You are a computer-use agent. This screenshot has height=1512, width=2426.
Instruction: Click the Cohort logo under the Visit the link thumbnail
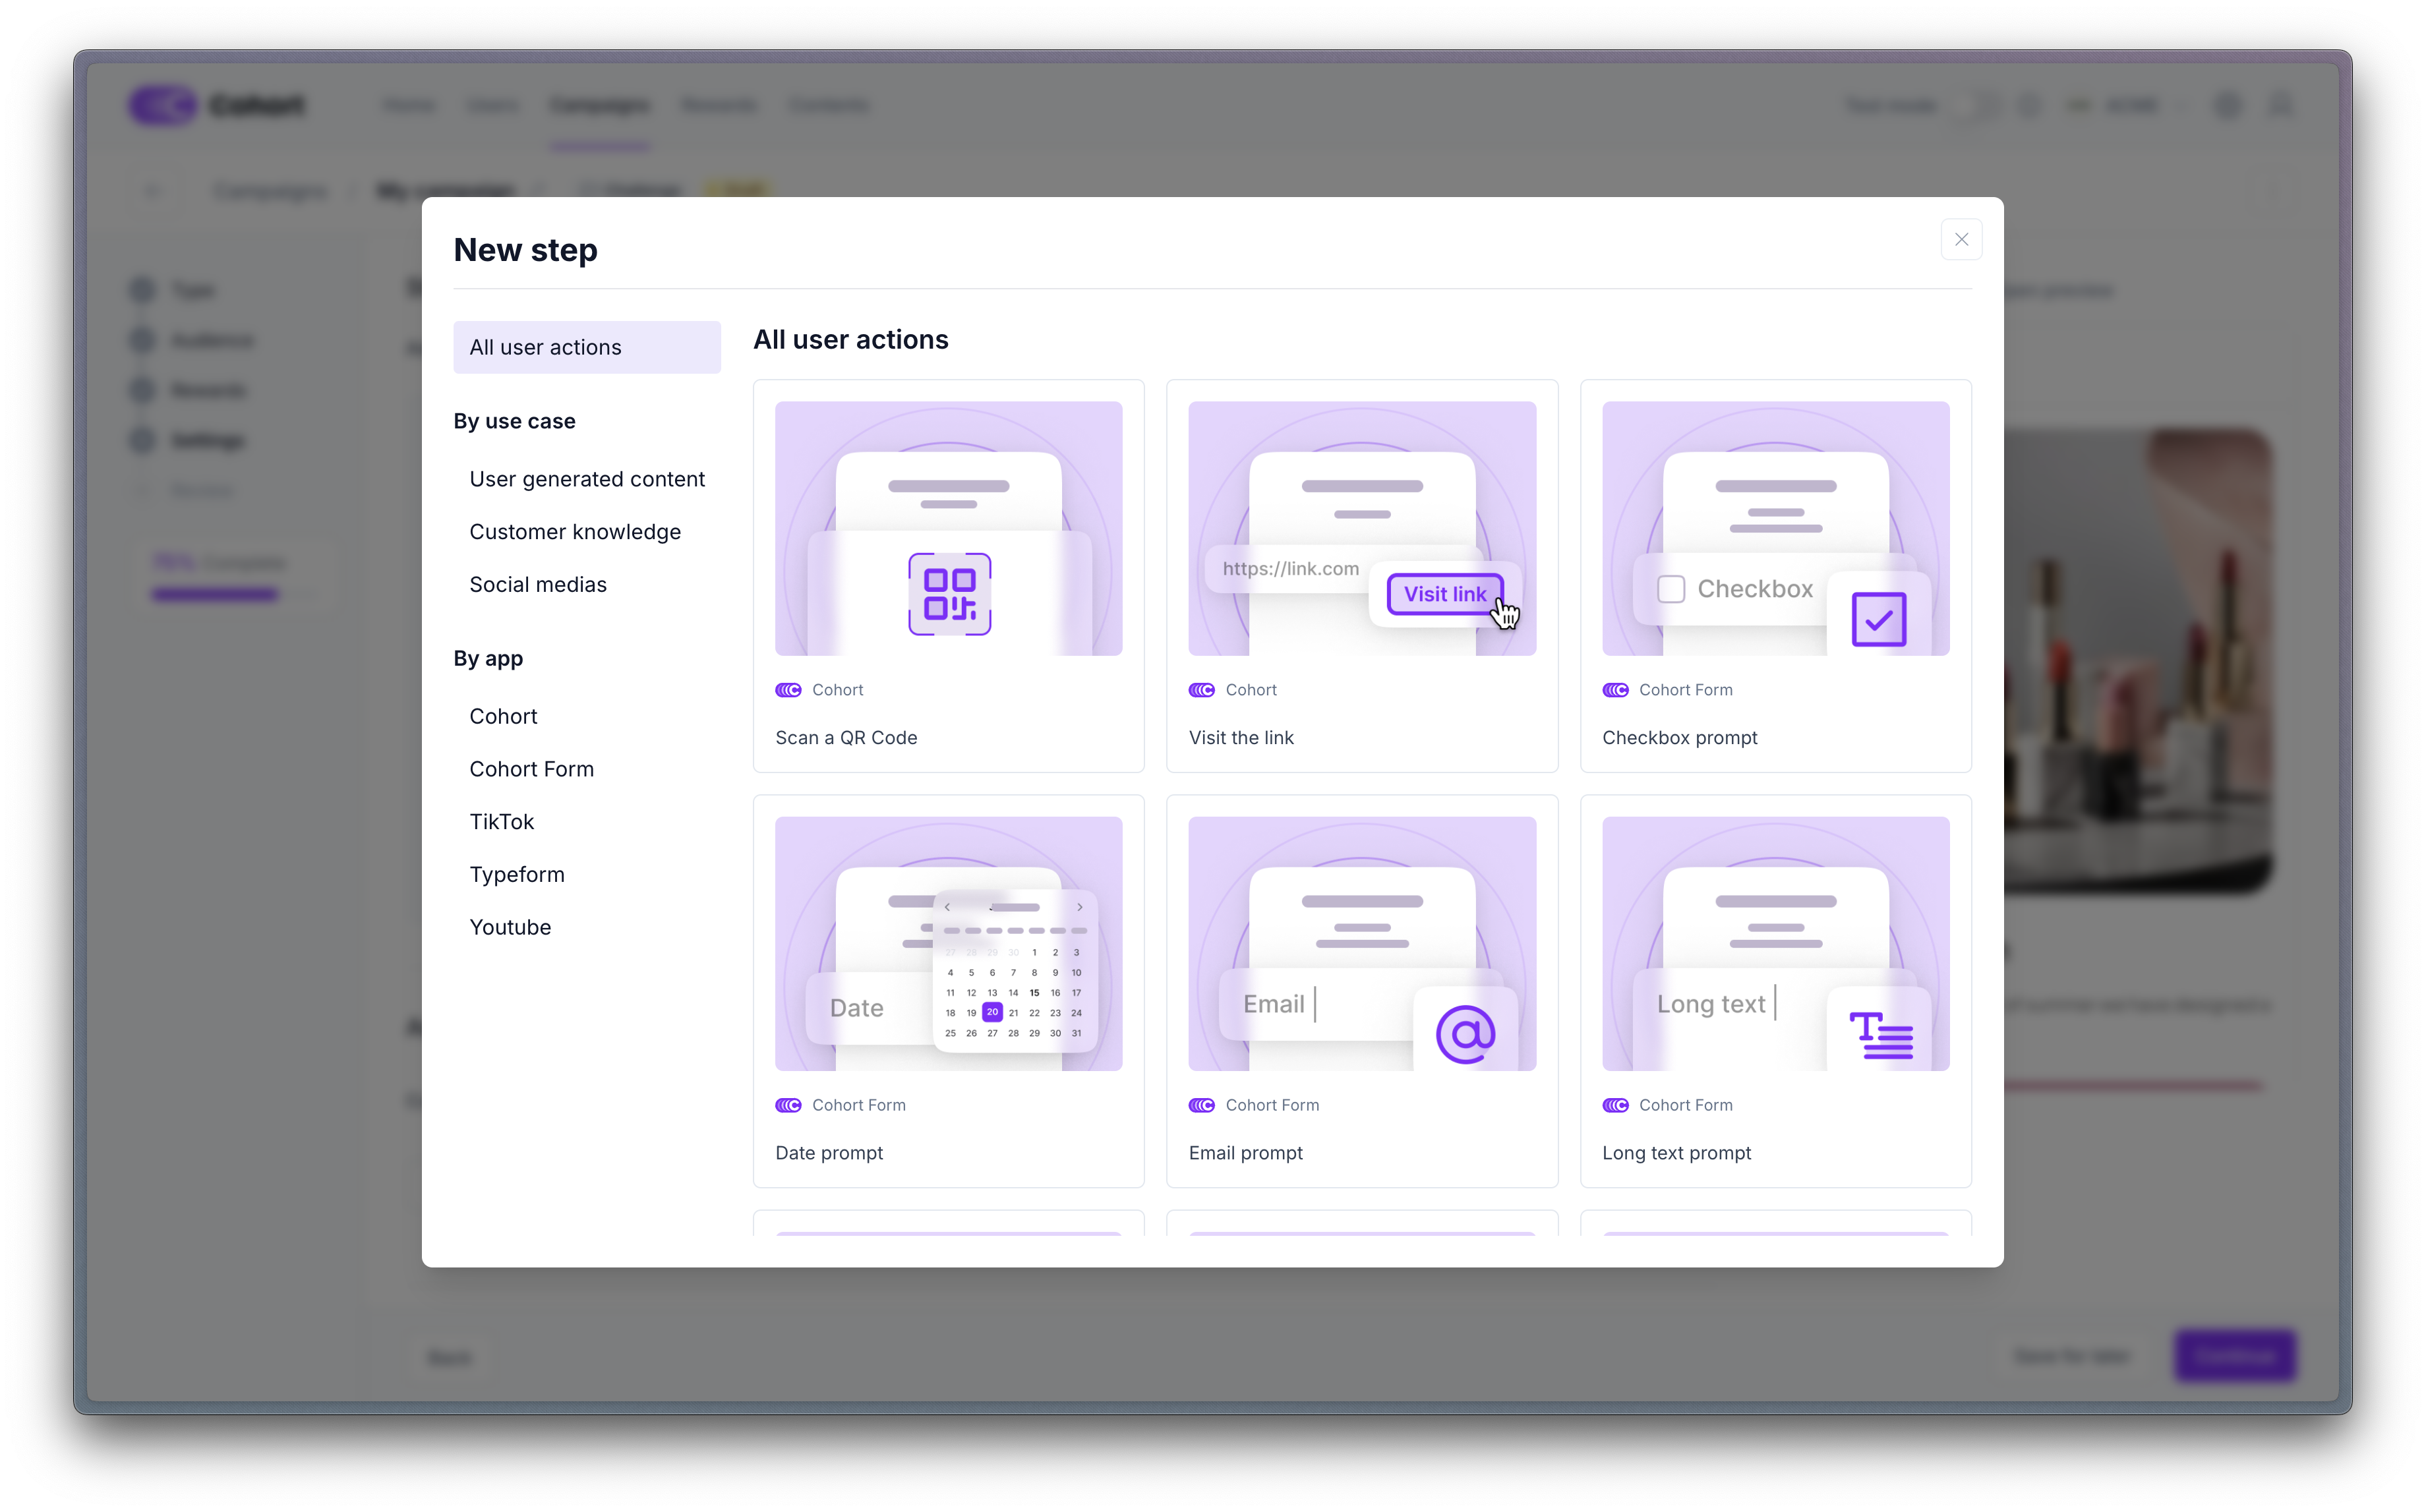[1201, 690]
